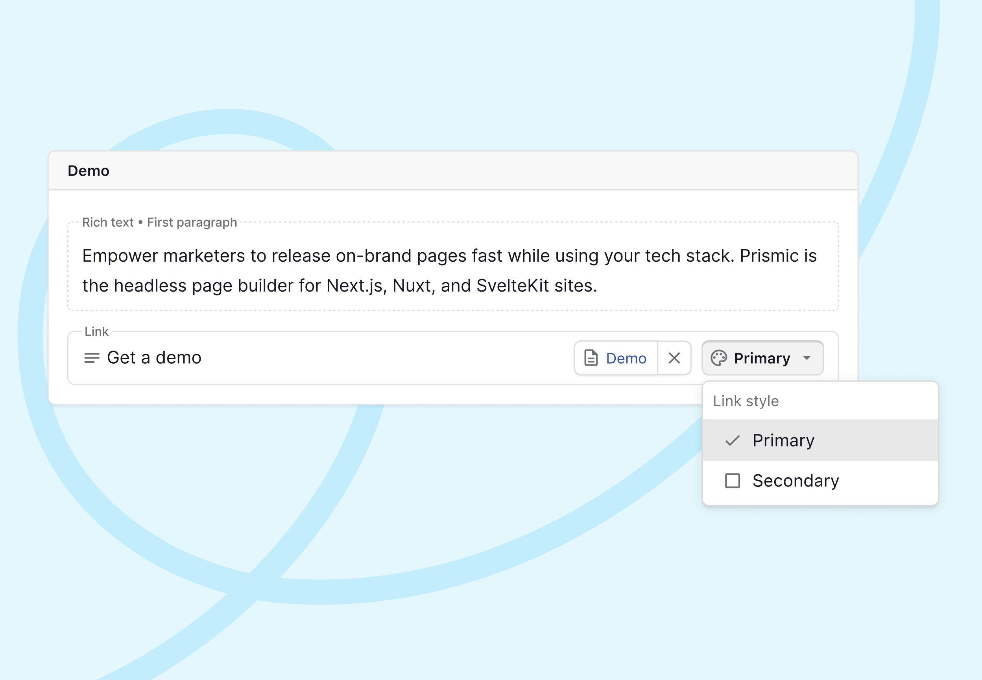Select the Primary option in the menu

click(x=784, y=441)
